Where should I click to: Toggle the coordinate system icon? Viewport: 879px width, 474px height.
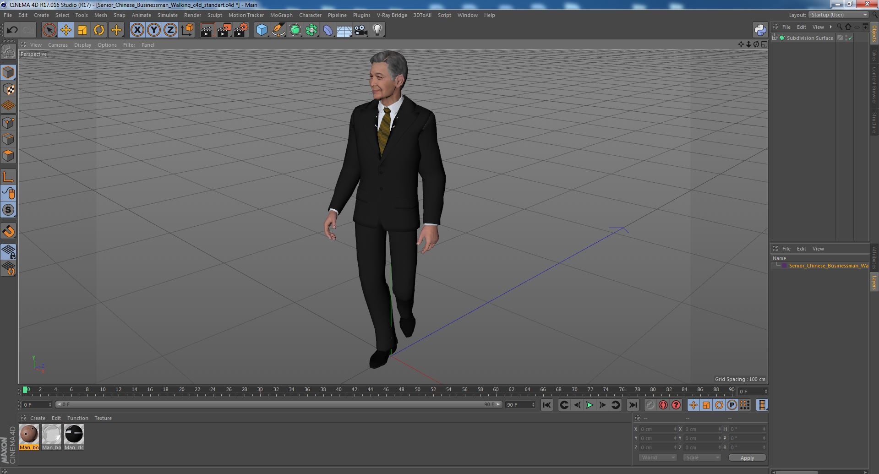coord(187,30)
